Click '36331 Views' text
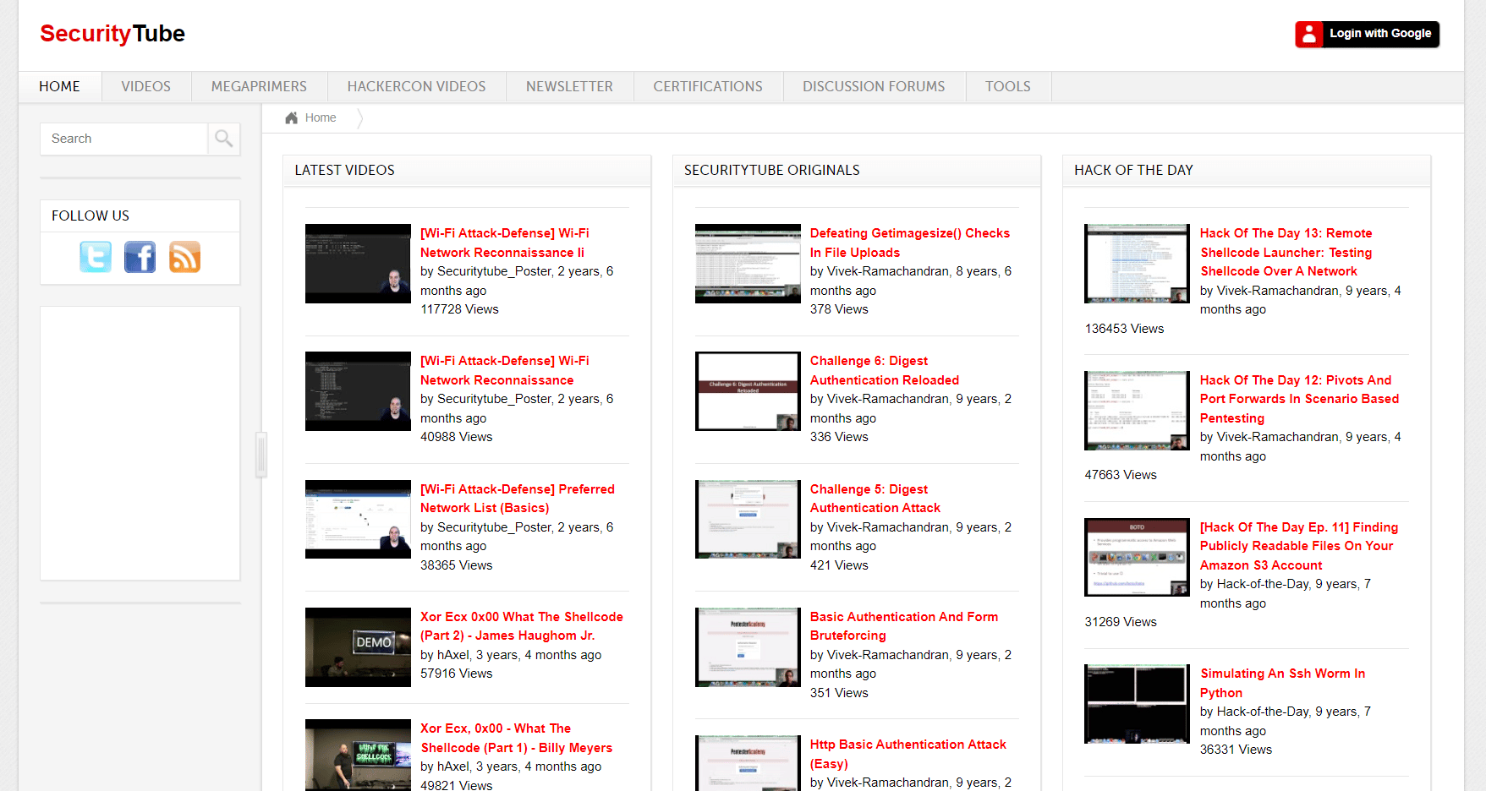The width and height of the screenshot is (1486, 791). [1236, 750]
